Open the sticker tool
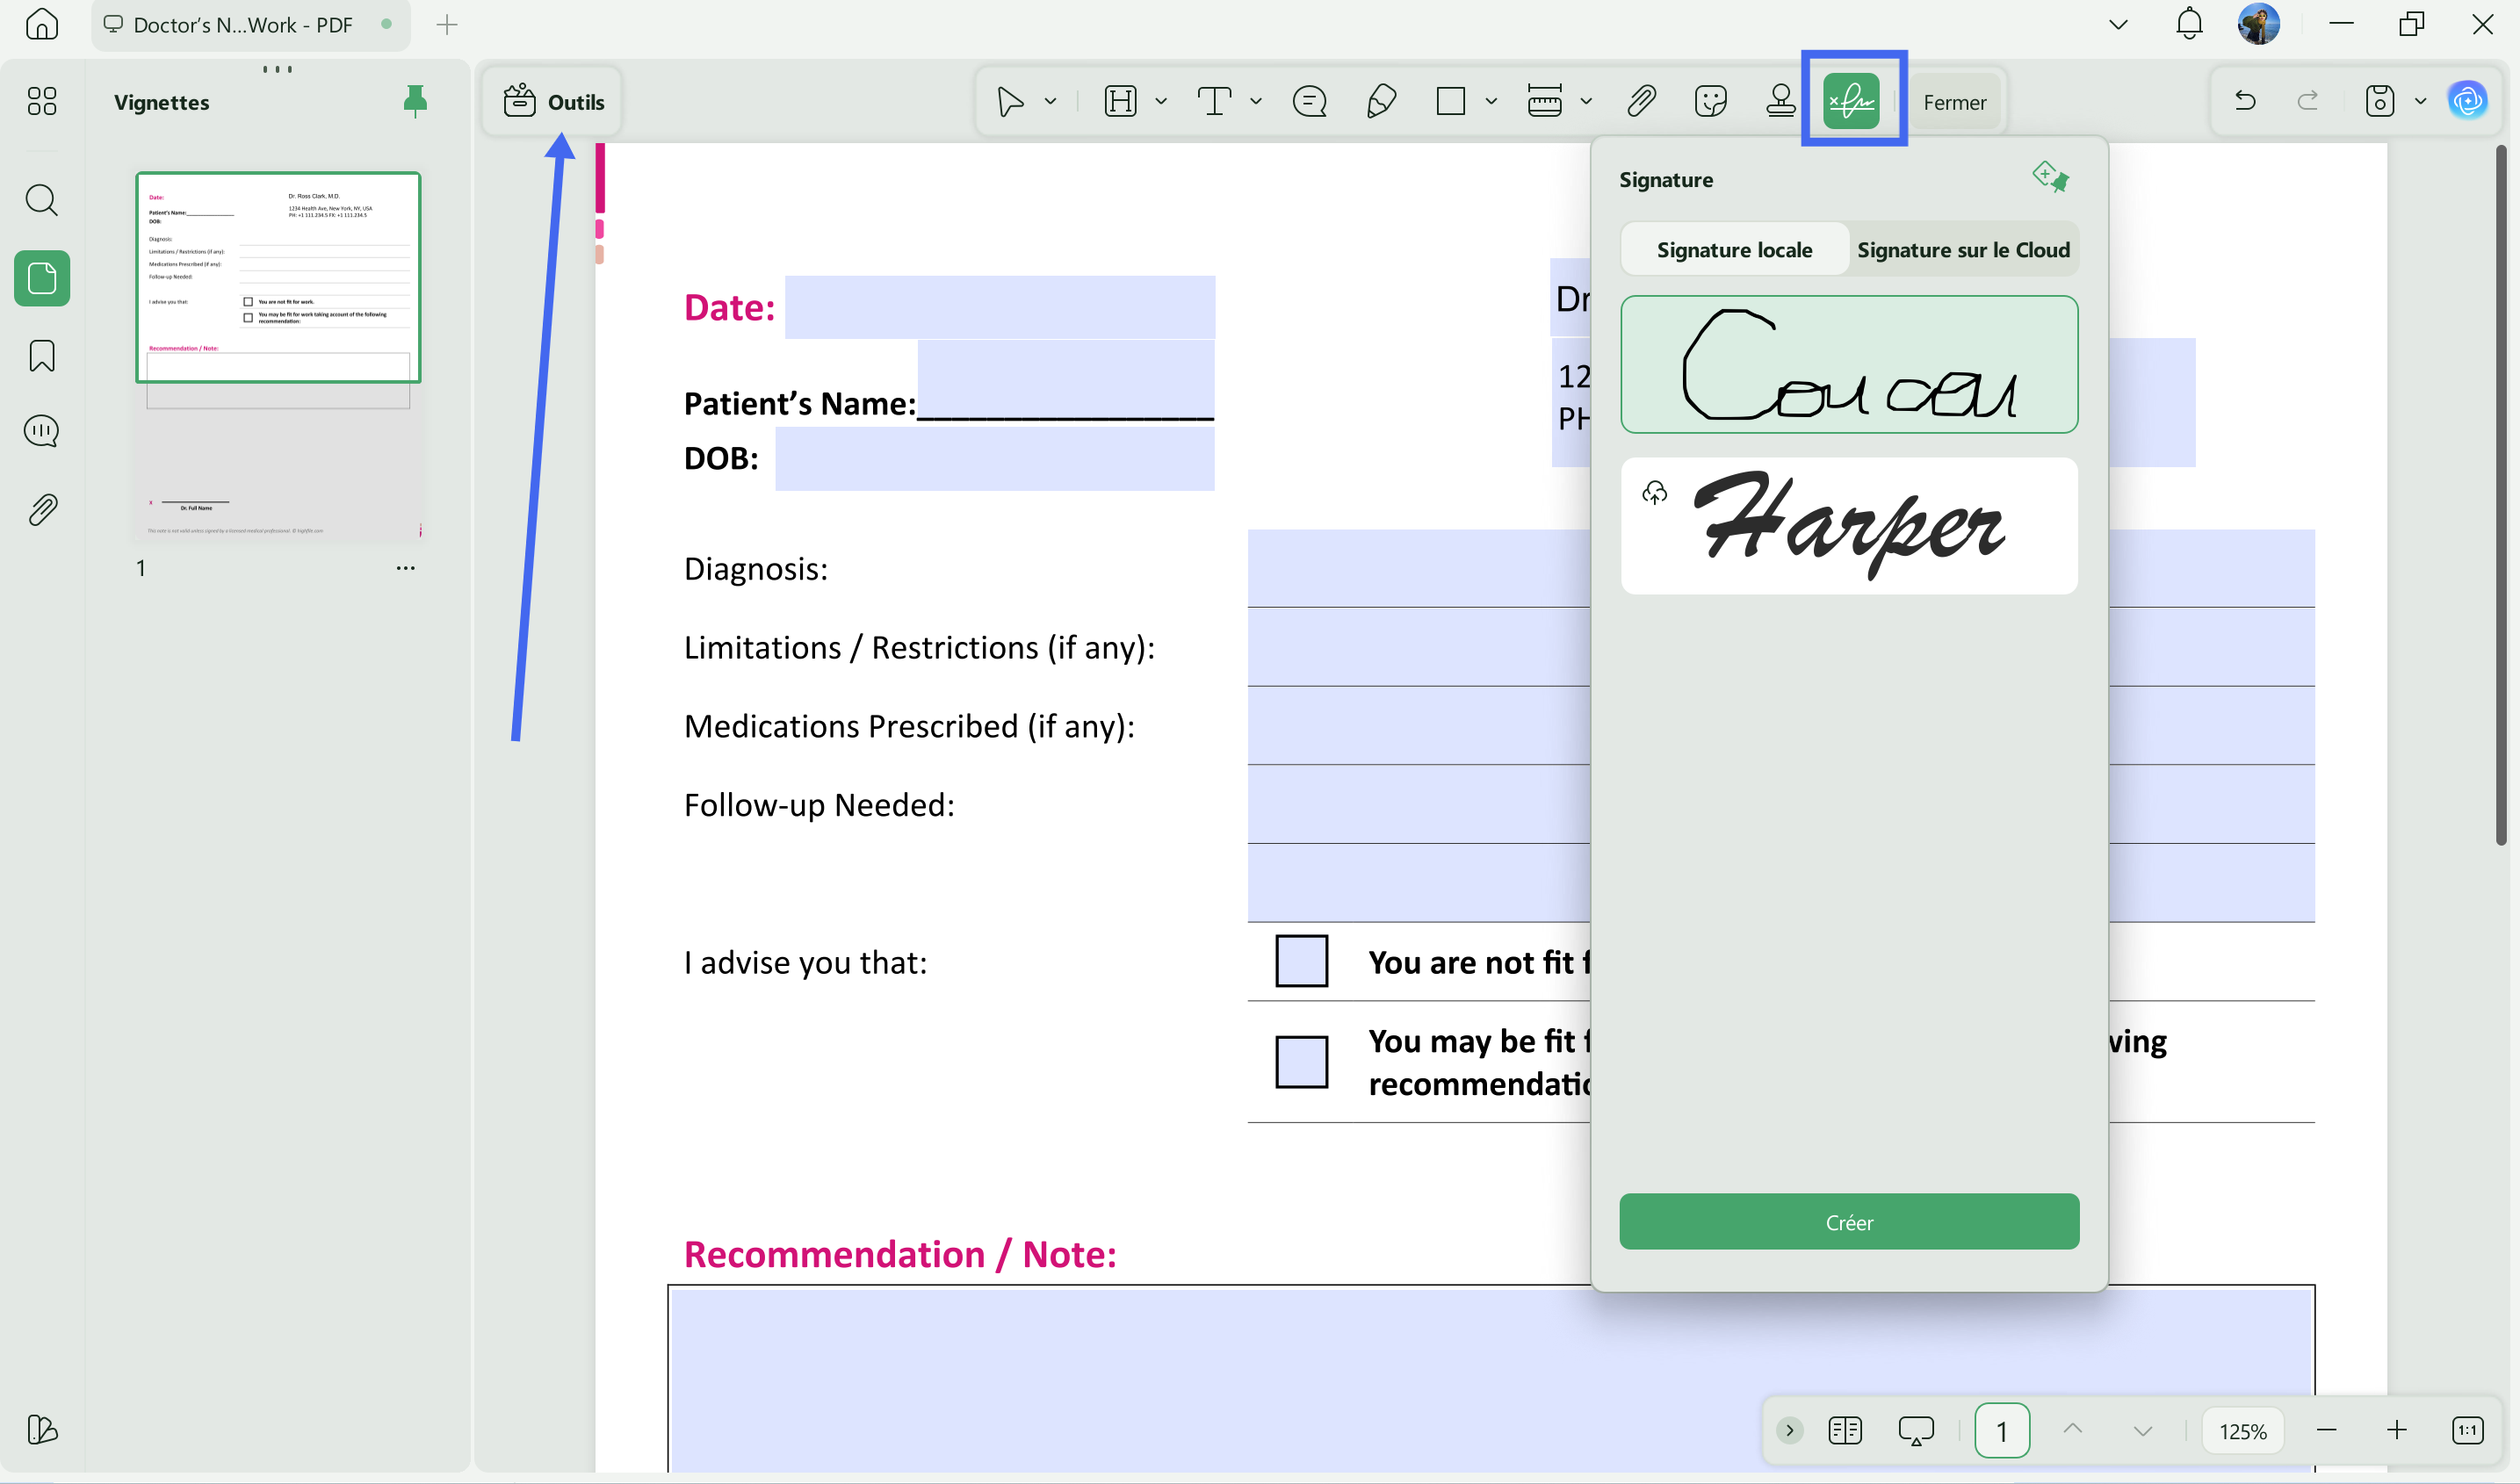2520x1484 pixels. 1711,101
